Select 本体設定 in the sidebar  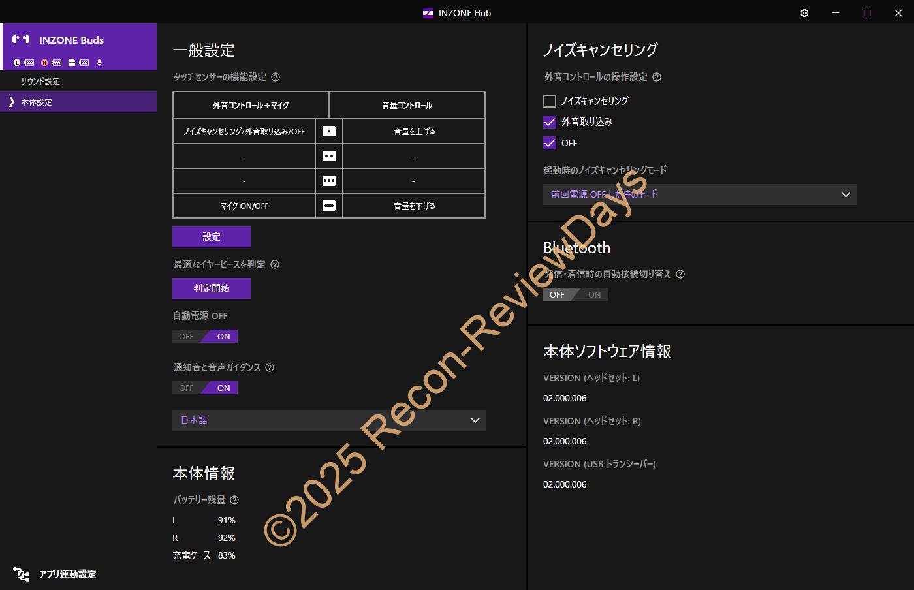[x=37, y=102]
